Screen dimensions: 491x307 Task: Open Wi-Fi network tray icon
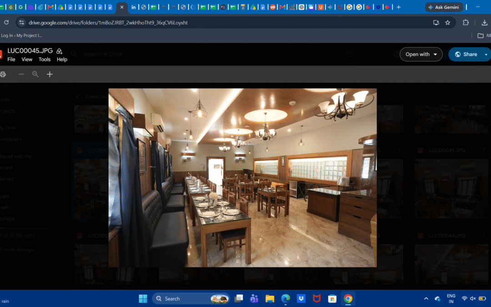pyautogui.click(x=464, y=298)
